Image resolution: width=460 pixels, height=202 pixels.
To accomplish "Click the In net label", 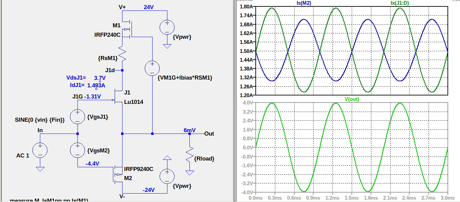I will 40,130.
